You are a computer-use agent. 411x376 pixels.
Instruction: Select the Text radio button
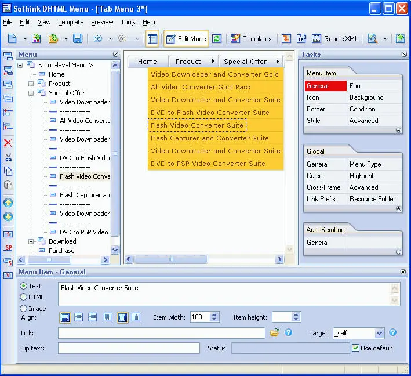(23, 285)
